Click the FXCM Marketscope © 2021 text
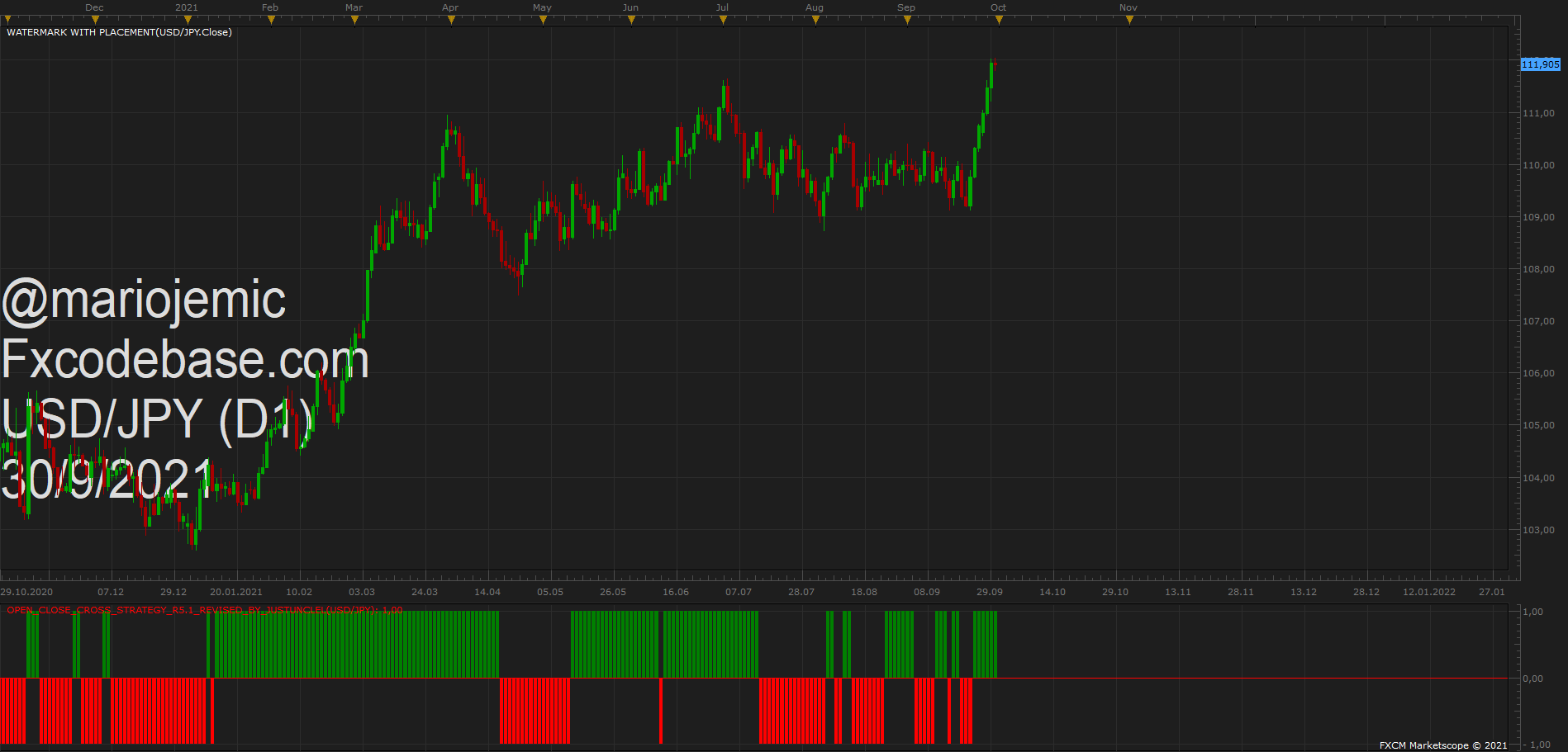Image resolution: width=1568 pixels, height=752 pixels. (x=1443, y=745)
